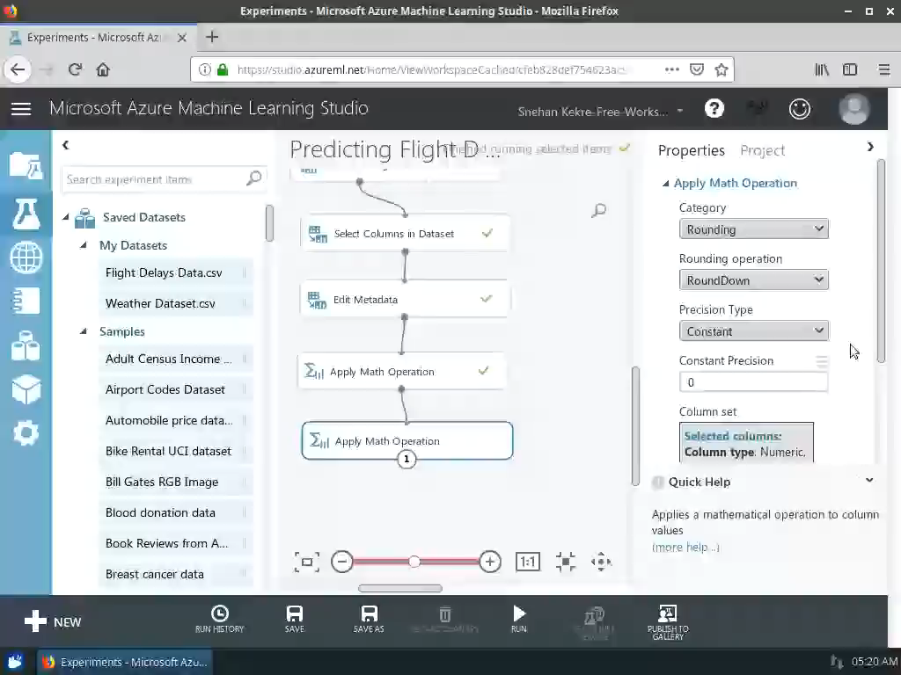Select Blood donation data

coord(175,512)
